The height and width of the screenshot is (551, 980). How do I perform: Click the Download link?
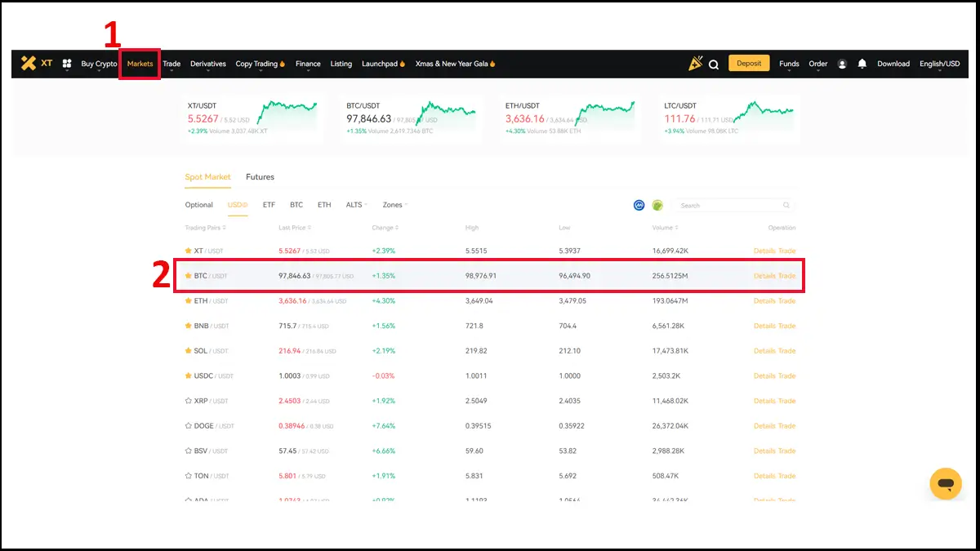tap(893, 64)
